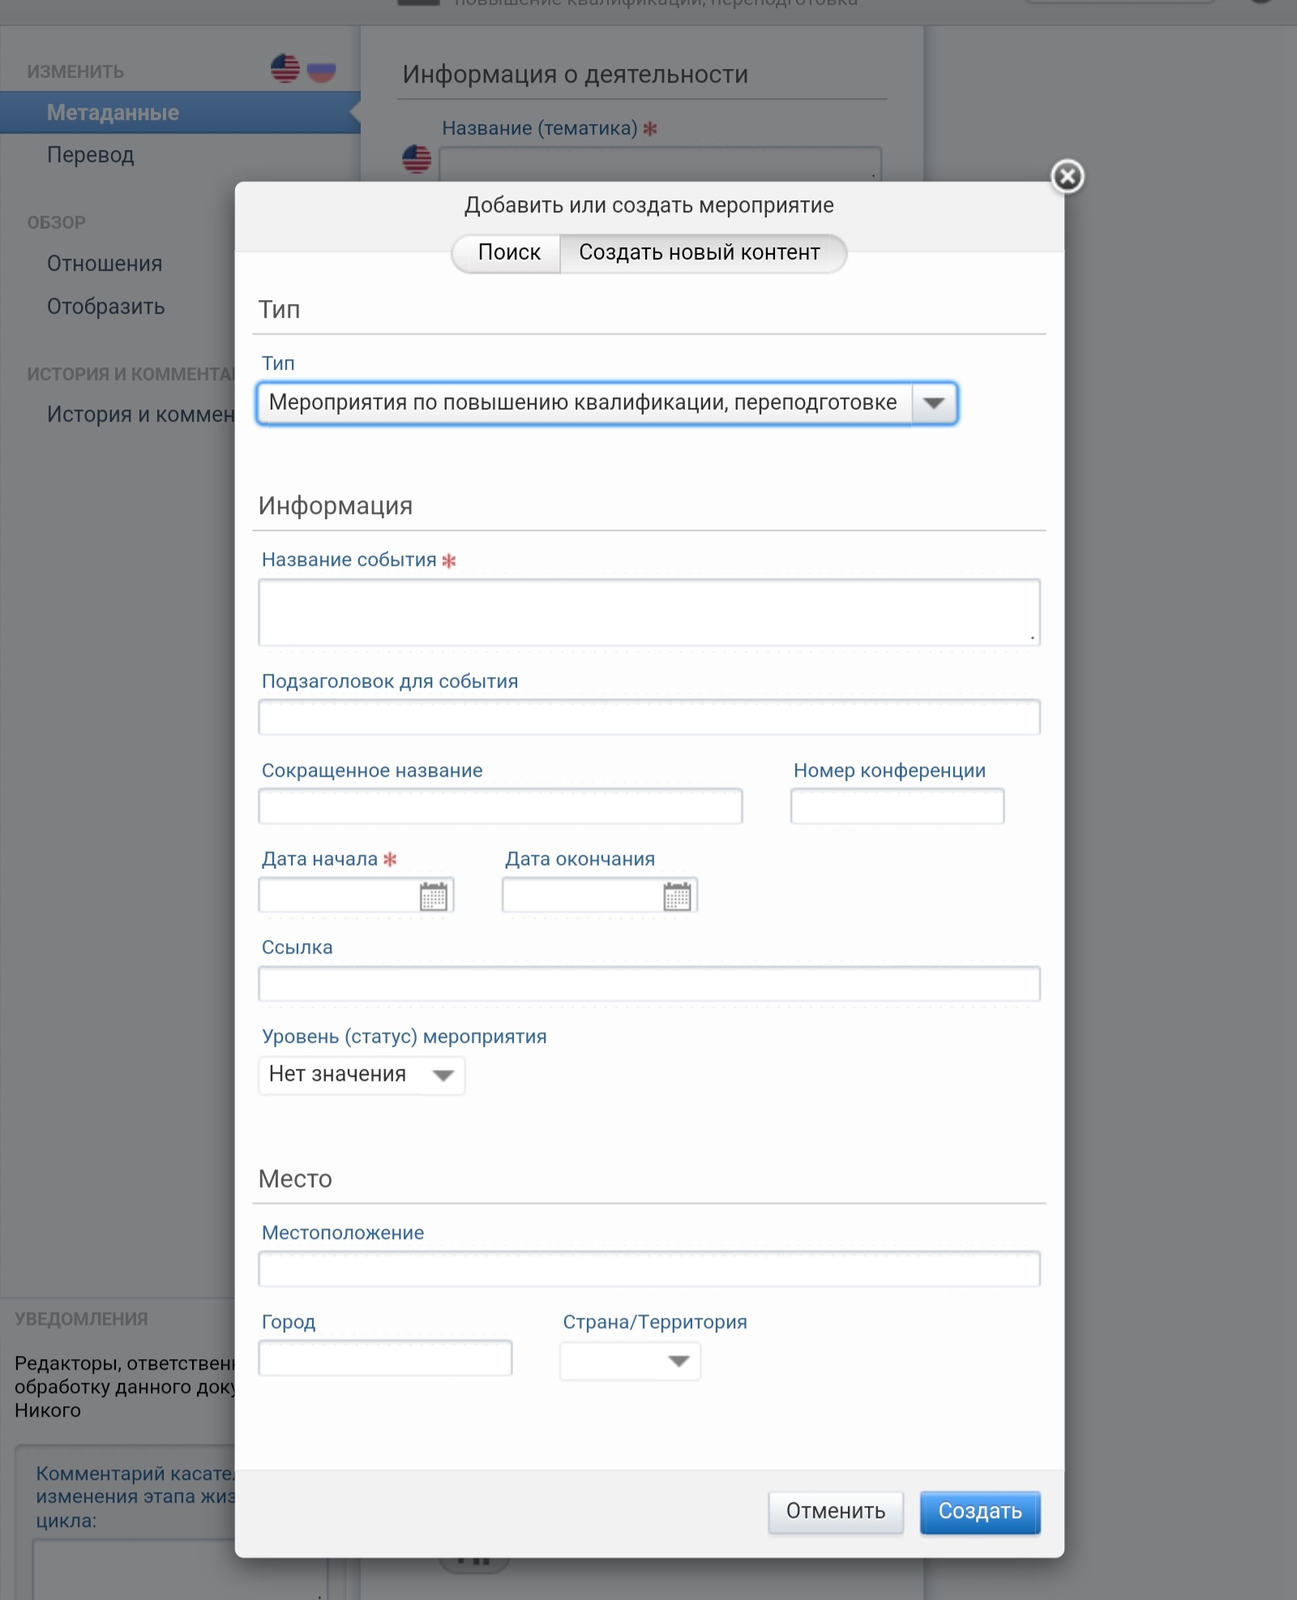Expand the Тип dropdown arrow
The width and height of the screenshot is (1297, 1600).
coord(934,403)
